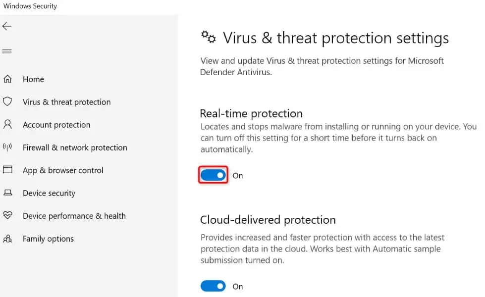Open Firewall & network protection page

[75, 148]
